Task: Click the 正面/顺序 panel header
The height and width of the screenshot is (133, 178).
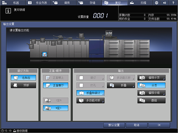Action: [56, 71]
